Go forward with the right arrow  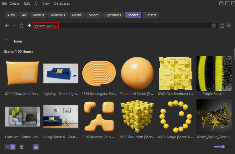coord(14,26)
